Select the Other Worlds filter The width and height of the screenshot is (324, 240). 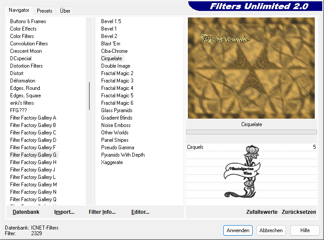click(115, 133)
